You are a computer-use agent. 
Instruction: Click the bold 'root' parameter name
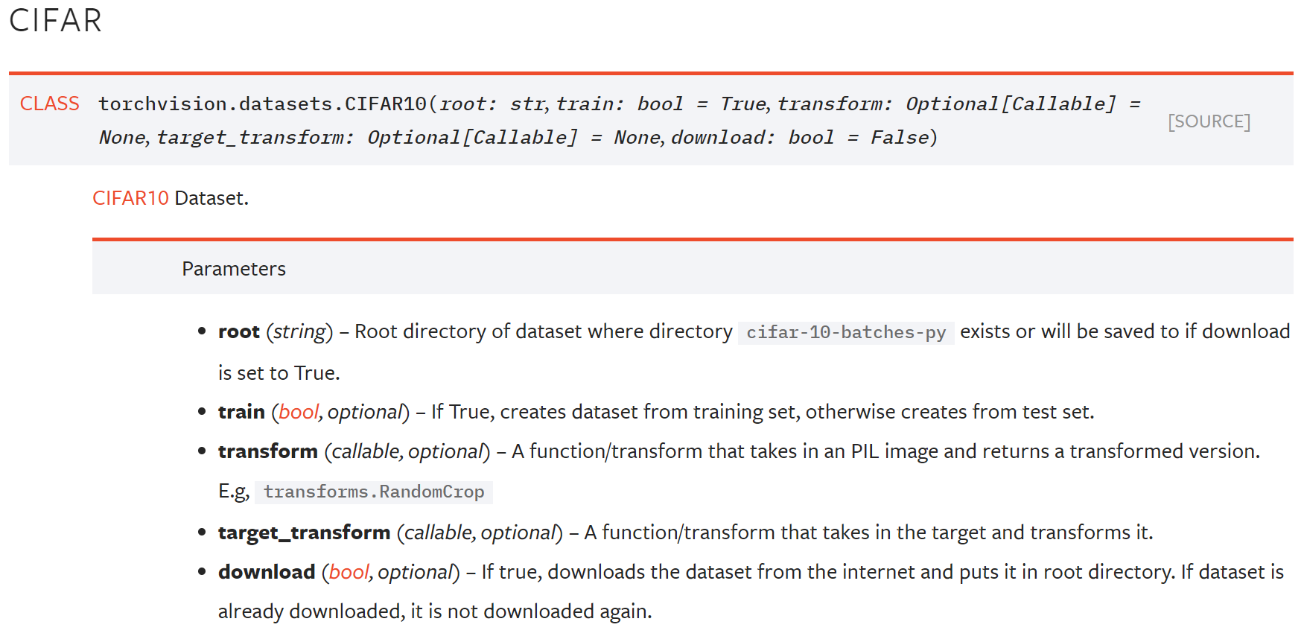point(239,331)
